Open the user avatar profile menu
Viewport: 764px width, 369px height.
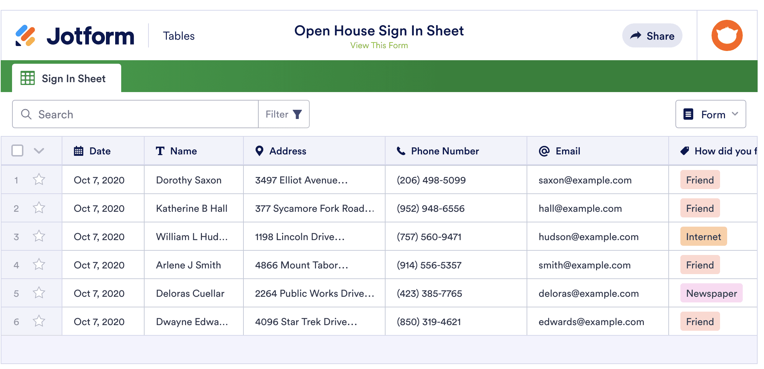(727, 35)
